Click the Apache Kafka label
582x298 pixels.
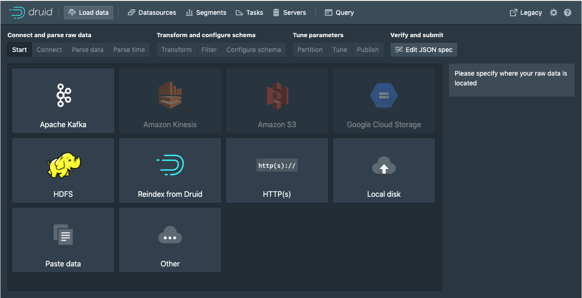(63, 124)
